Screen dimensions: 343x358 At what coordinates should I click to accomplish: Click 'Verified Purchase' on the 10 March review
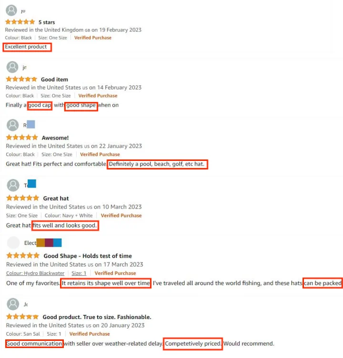point(121,216)
